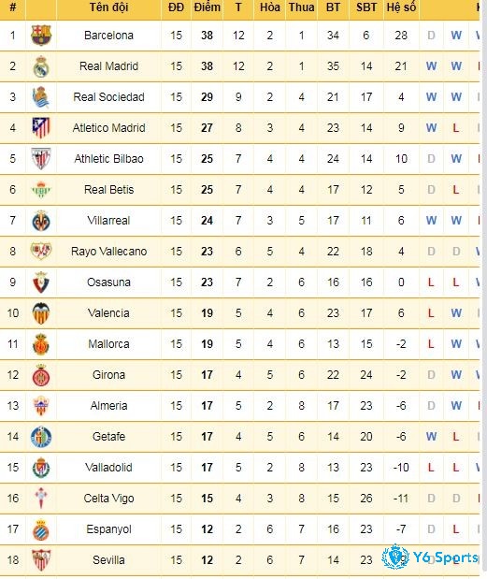Click the SBT column header
The width and height of the screenshot is (487, 579).
click(x=366, y=7)
